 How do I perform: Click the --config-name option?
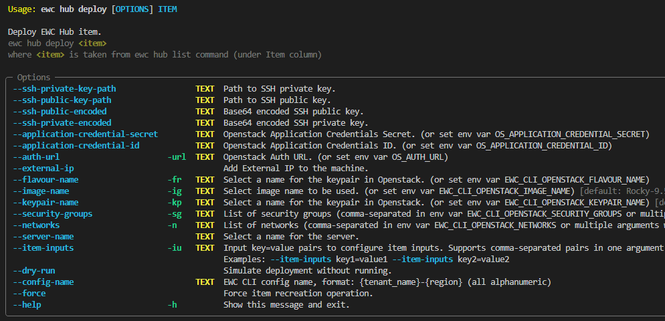coord(43,282)
